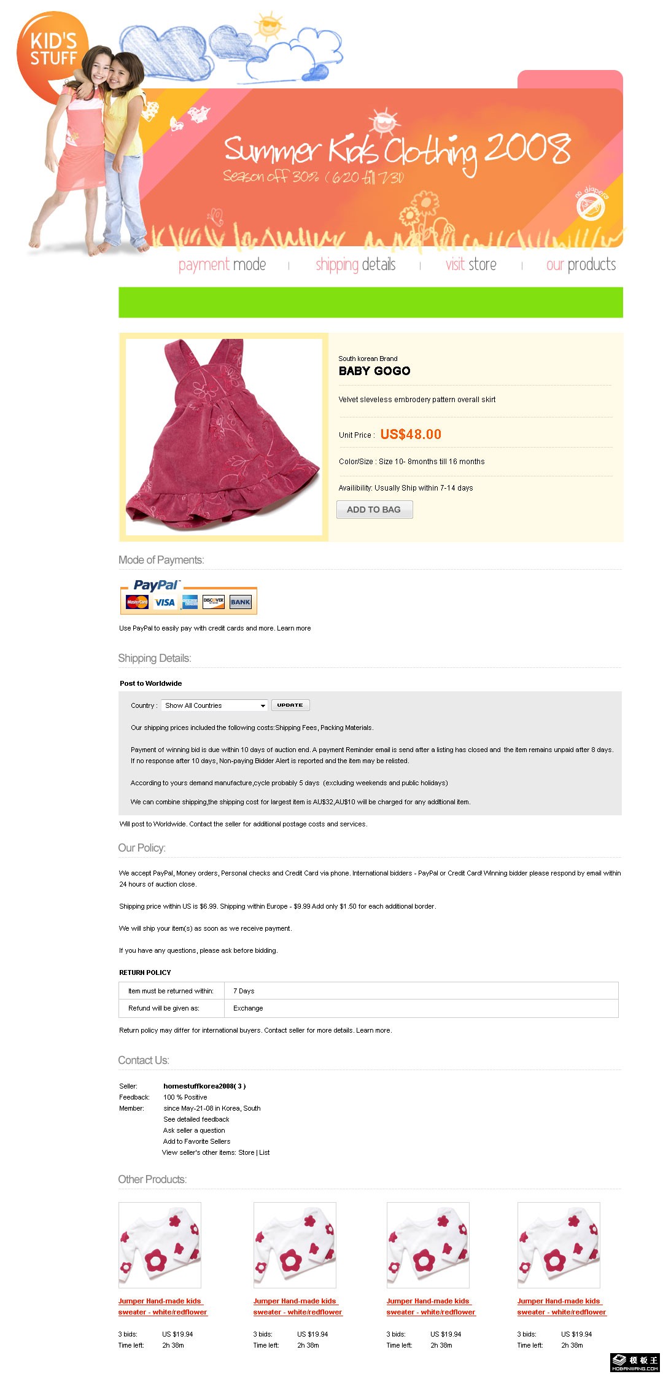Click the green banner bar
The image size is (663, 1374).
[371, 302]
